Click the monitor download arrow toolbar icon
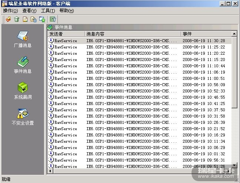240x183 pixels. point(42,19)
